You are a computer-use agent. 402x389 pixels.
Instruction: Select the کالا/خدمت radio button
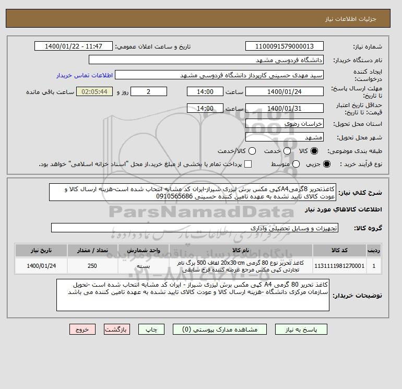tap(252, 151)
